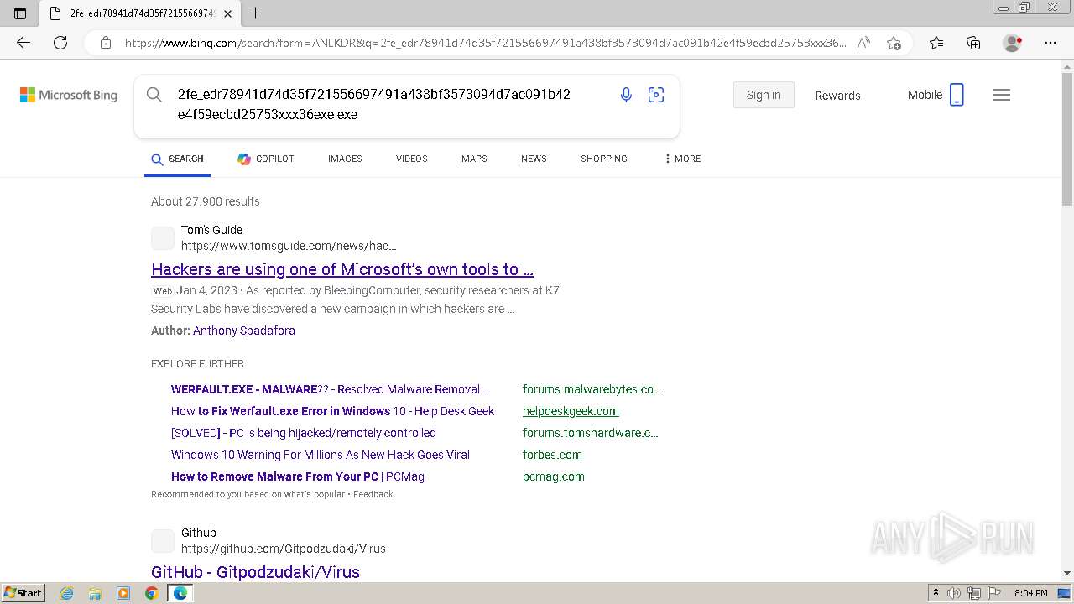
Task: Open Action Center flag icon
Action: tap(994, 593)
